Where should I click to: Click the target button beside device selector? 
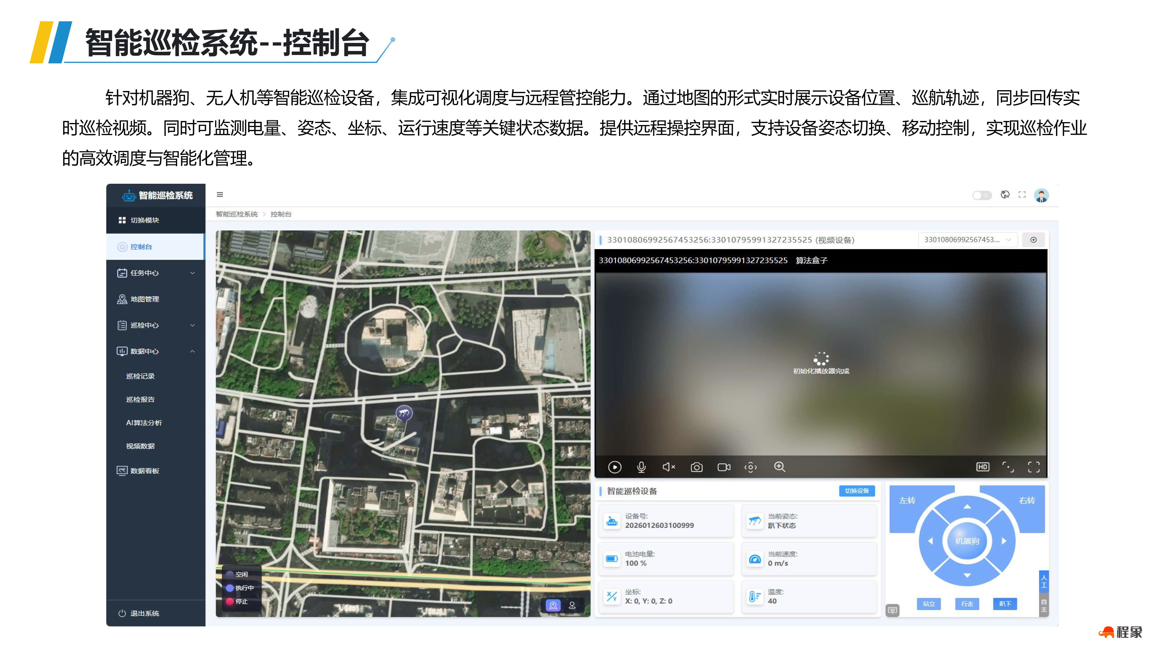1034,240
